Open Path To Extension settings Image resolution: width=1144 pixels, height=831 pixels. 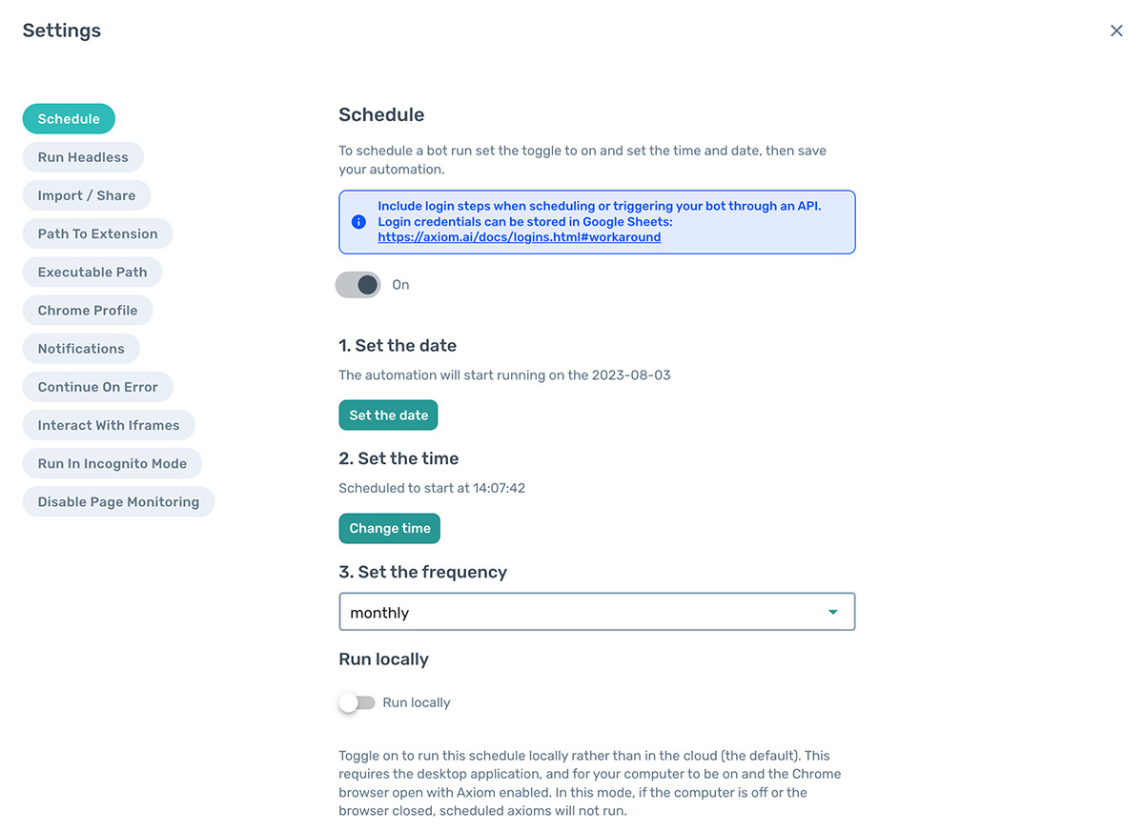pos(97,233)
